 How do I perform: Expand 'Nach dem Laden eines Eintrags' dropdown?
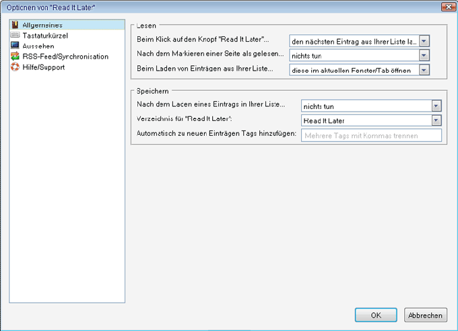click(371, 106)
